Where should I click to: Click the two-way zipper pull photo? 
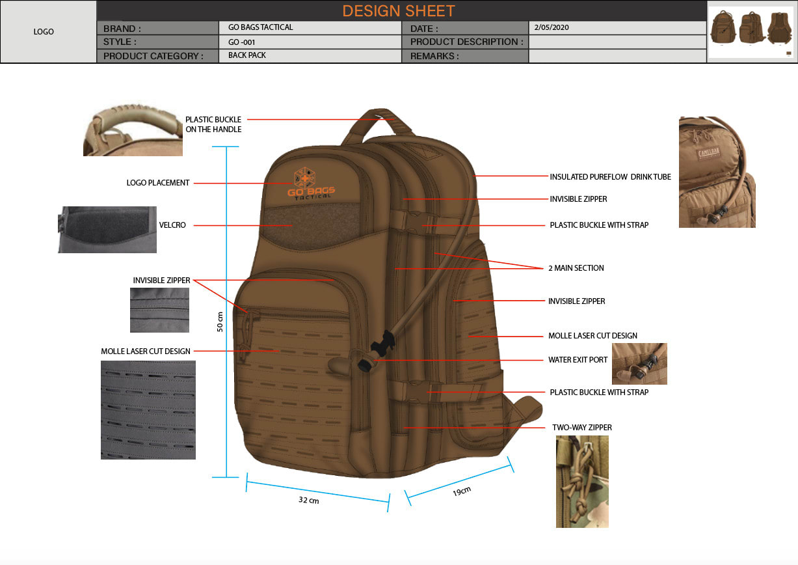582,482
